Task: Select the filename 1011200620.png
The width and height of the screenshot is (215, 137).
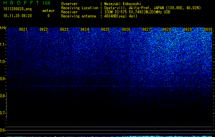Action: pyautogui.click(x=18, y=9)
